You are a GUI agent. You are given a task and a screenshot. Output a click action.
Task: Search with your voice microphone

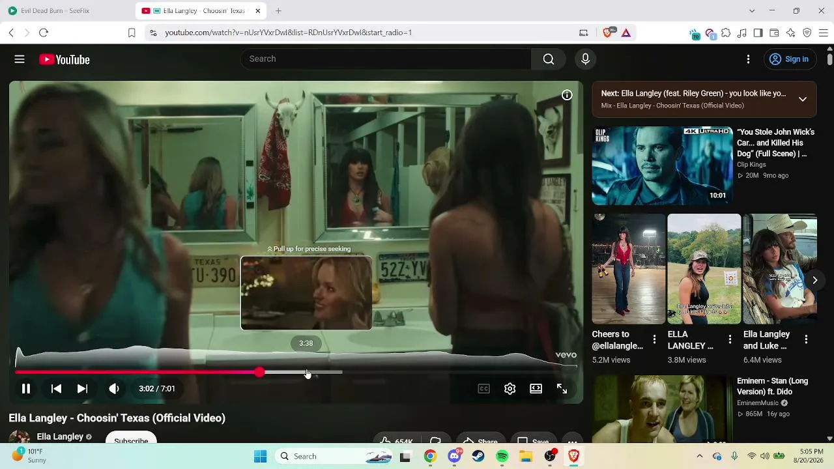585,59
